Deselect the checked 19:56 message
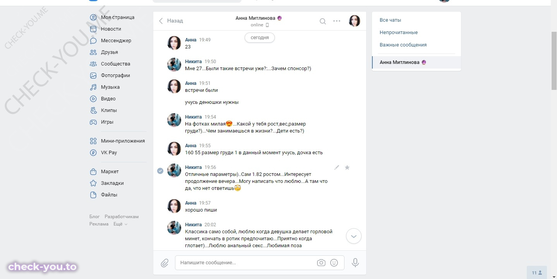The width and height of the screenshot is (557, 279). (x=160, y=171)
